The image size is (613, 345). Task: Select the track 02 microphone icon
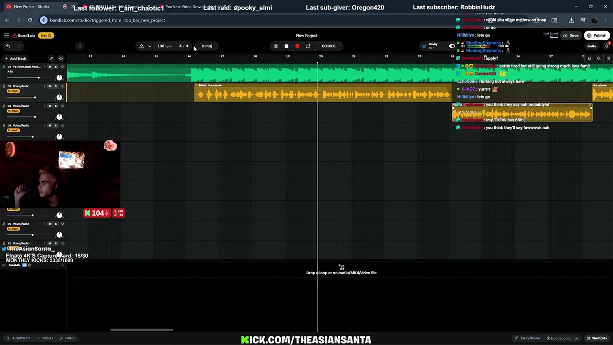[3, 86]
